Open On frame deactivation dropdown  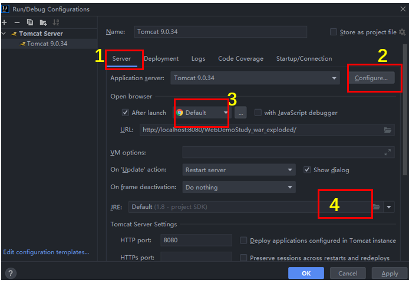[239, 187]
